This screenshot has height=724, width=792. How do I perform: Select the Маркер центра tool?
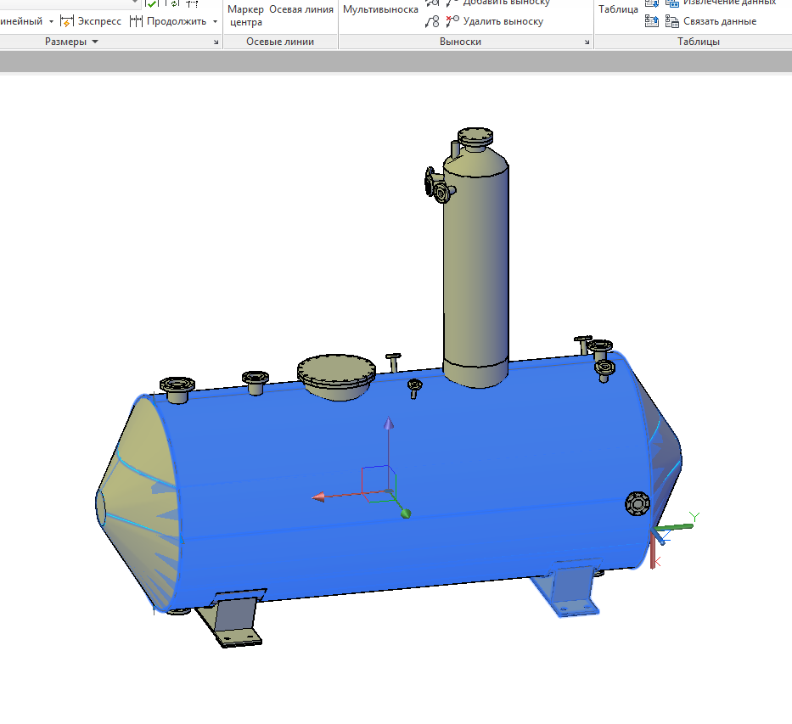pyautogui.click(x=245, y=15)
